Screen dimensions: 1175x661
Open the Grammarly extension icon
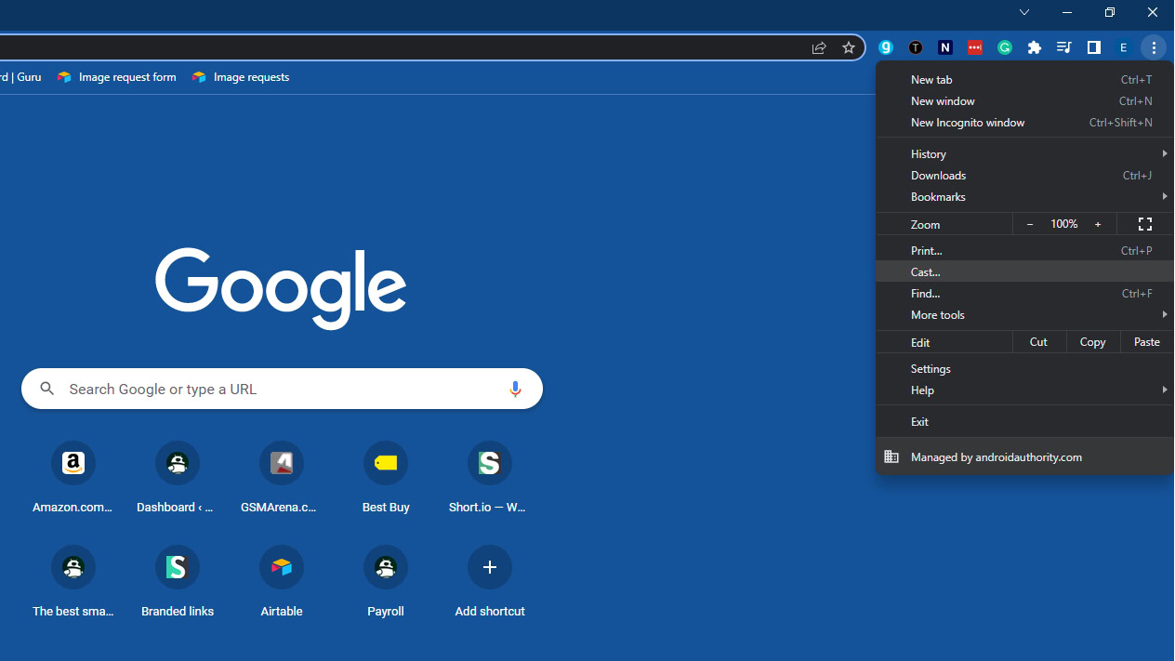1005,47
